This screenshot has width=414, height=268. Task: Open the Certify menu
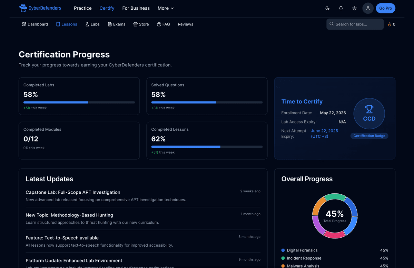tap(107, 8)
